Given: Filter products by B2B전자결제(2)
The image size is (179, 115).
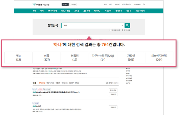Looking at the screenshot, I should tap(74, 83).
